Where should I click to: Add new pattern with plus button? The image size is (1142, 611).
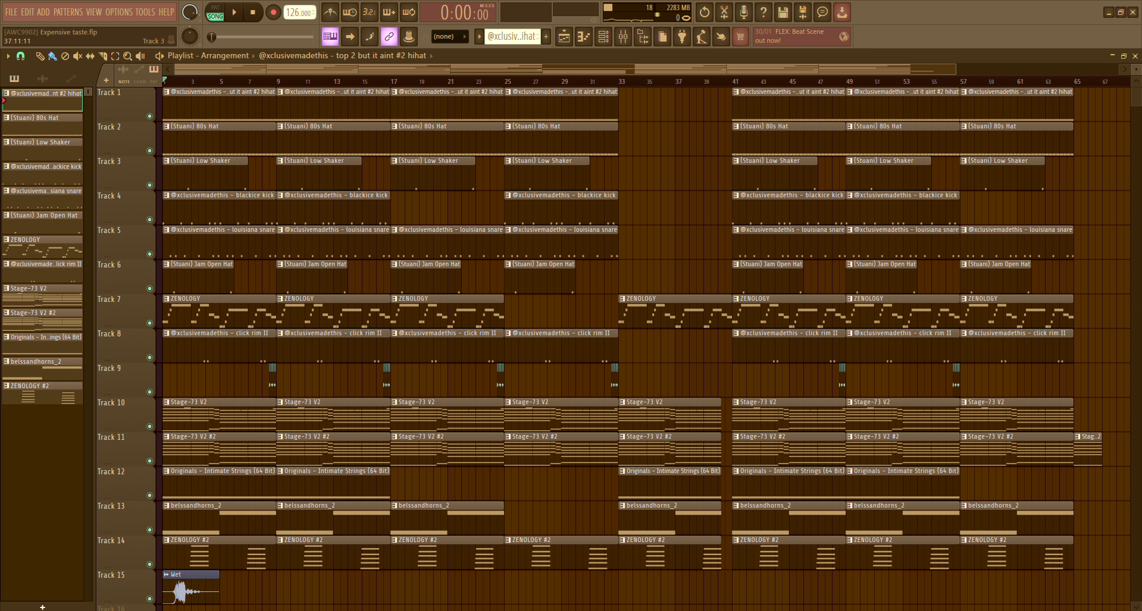click(546, 36)
